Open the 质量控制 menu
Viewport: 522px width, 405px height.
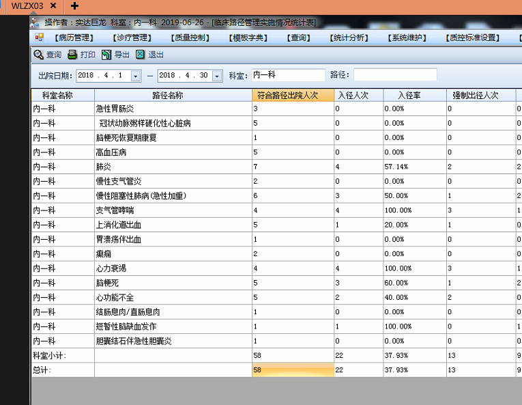[190, 38]
